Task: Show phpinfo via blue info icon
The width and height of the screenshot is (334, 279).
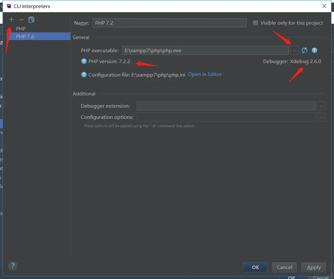Action: (314, 50)
